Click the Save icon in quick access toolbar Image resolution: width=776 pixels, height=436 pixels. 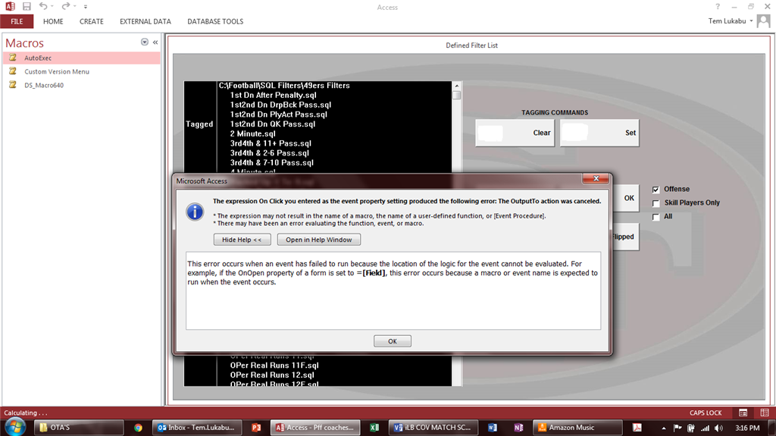click(x=27, y=6)
